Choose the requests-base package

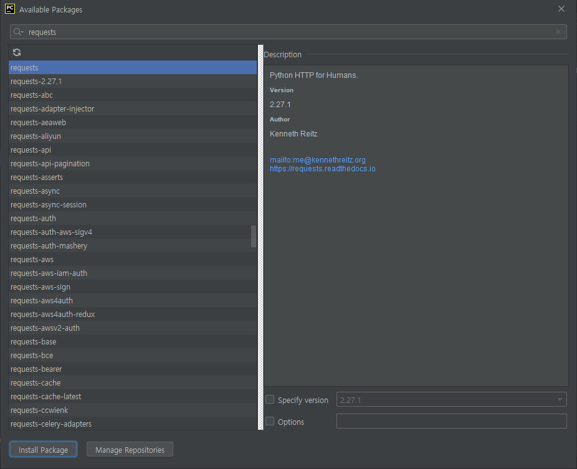[133, 342]
